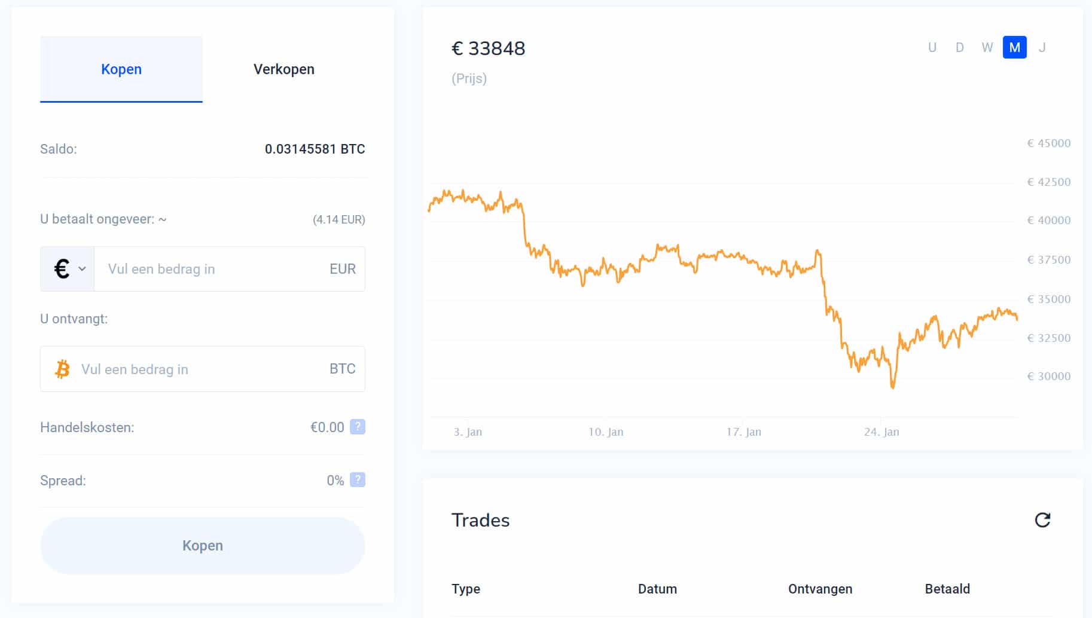Refresh the Trades list
The image size is (1092, 618).
click(x=1043, y=520)
